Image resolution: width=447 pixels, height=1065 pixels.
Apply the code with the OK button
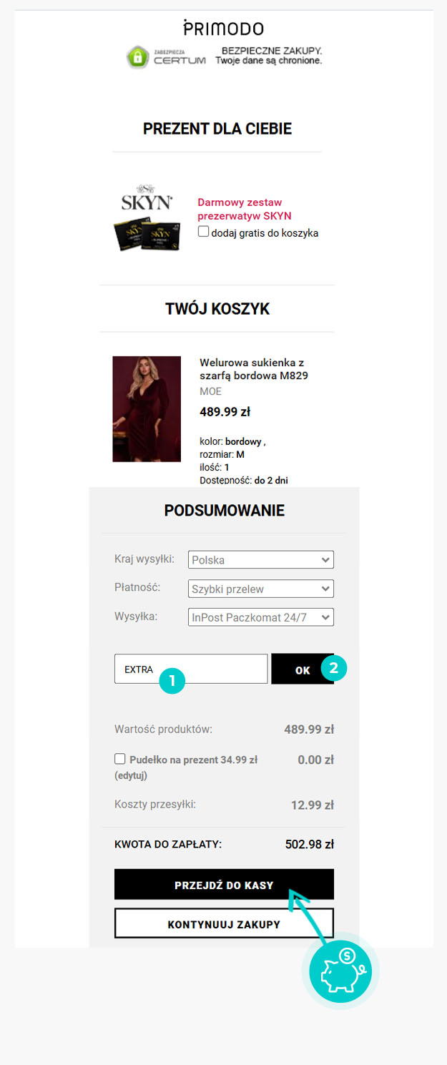[x=303, y=669]
